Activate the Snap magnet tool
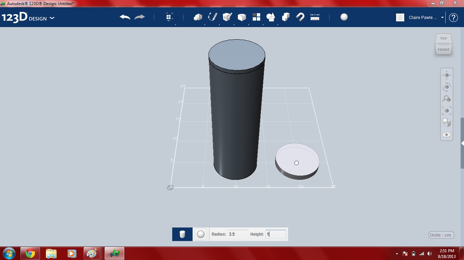 [300, 17]
